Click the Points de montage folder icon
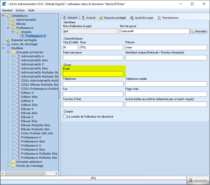This screenshot has width=210, height=185. tap(13, 166)
